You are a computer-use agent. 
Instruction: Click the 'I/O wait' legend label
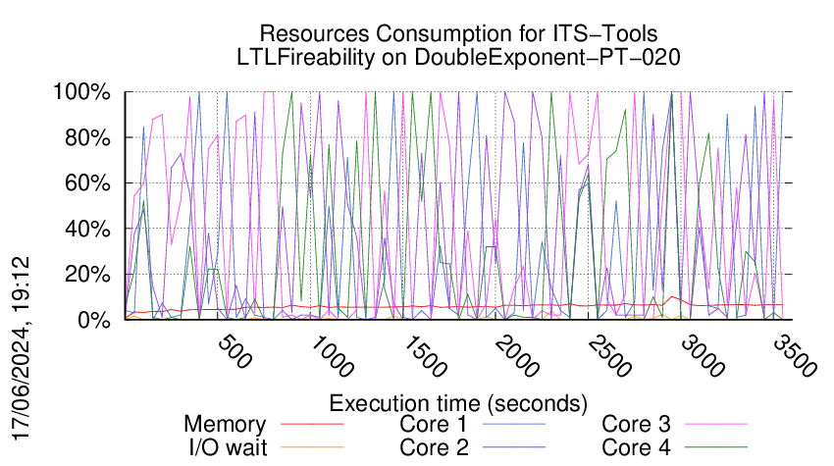pyautogui.click(x=229, y=447)
